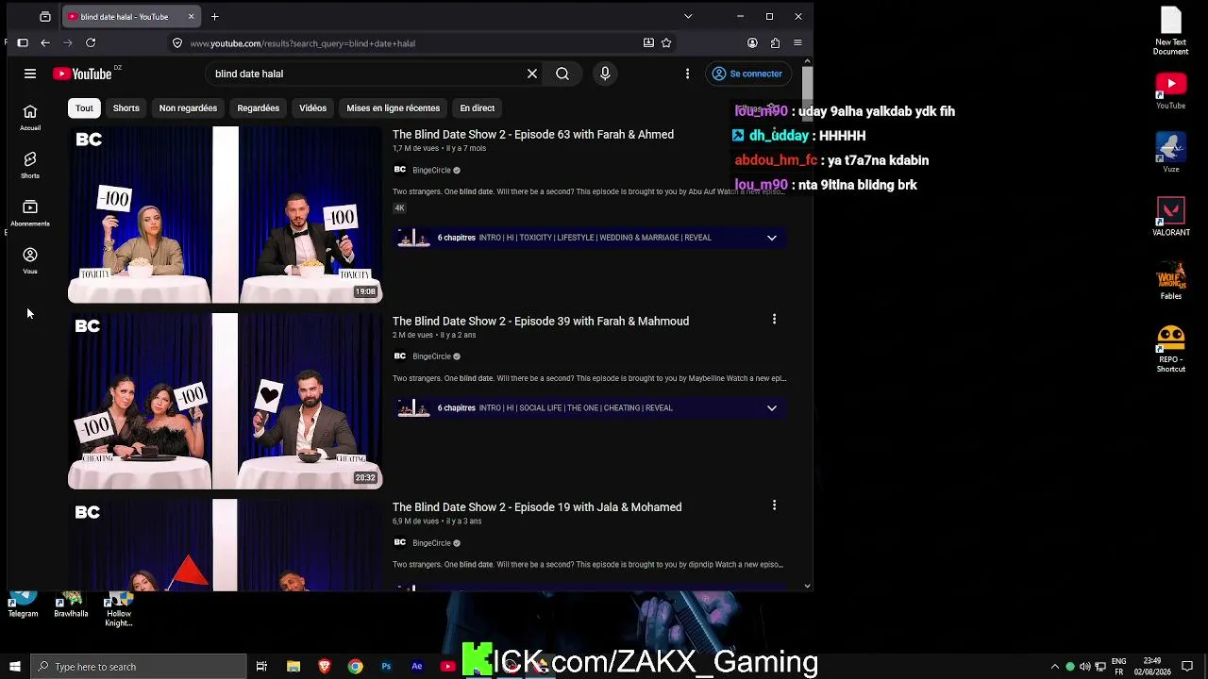Show hidden system tray icons
The height and width of the screenshot is (679, 1208).
pyautogui.click(x=1055, y=667)
